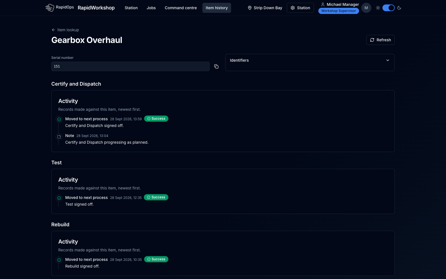The width and height of the screenshot is (446, 279).
Task: Click the Michael Manager user name
Action: 343,4
